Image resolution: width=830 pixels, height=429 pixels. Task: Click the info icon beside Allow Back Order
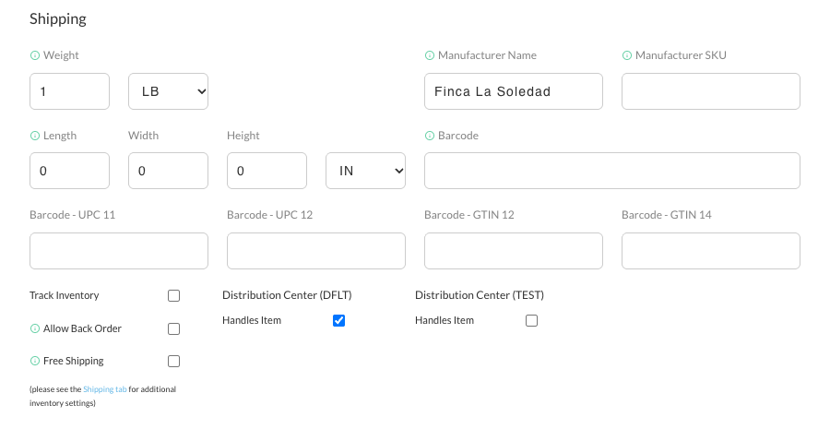coord(35,328)
